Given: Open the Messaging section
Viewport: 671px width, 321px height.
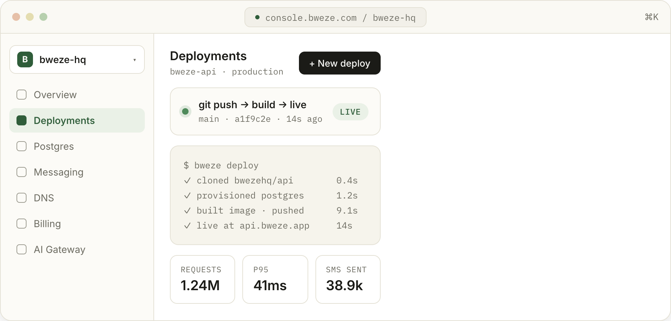Looking at the screenshot, I should (77, 172).
